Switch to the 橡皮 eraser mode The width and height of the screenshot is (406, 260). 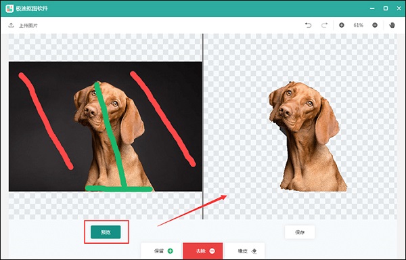(x=245, y=251)
